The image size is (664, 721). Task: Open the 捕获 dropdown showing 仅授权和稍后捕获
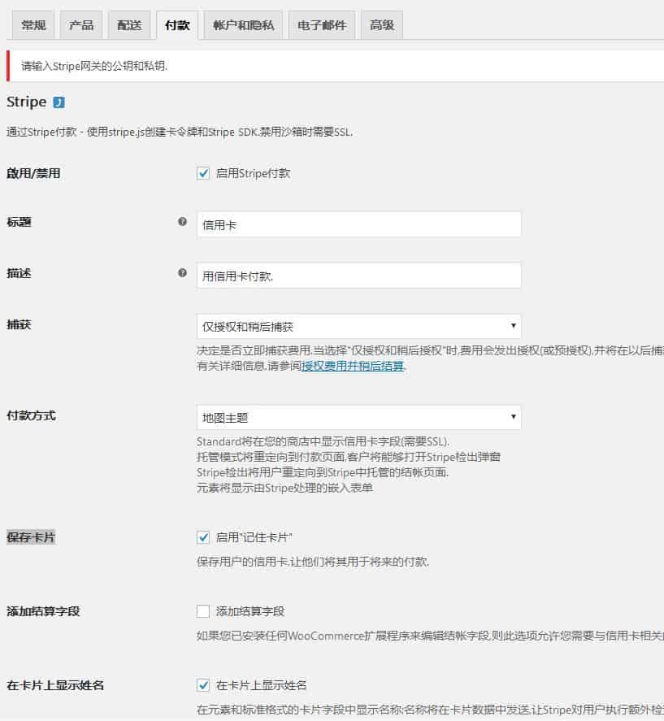click(358, 326)
